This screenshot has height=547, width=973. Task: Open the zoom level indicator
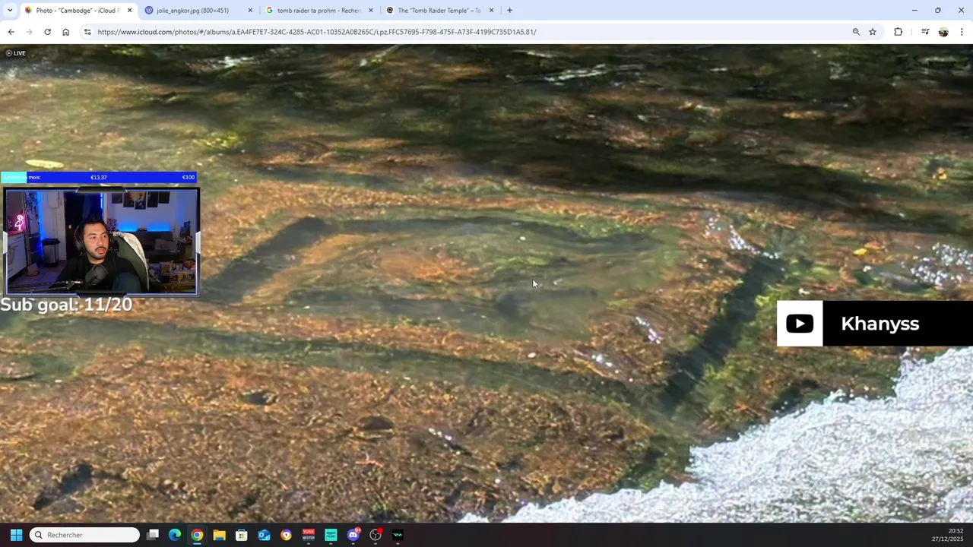point(856,32)
